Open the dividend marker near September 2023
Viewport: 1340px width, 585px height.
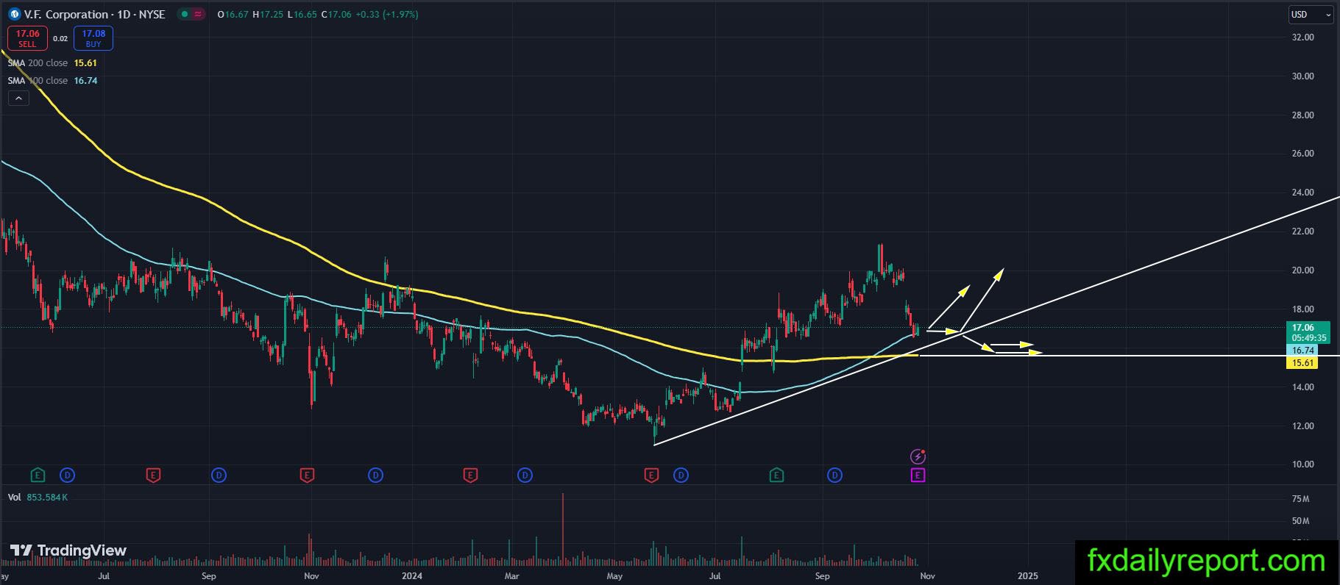[219, 475]
